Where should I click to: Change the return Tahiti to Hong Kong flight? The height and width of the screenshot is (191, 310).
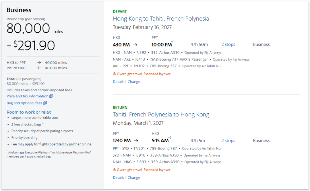pos(134,178)
